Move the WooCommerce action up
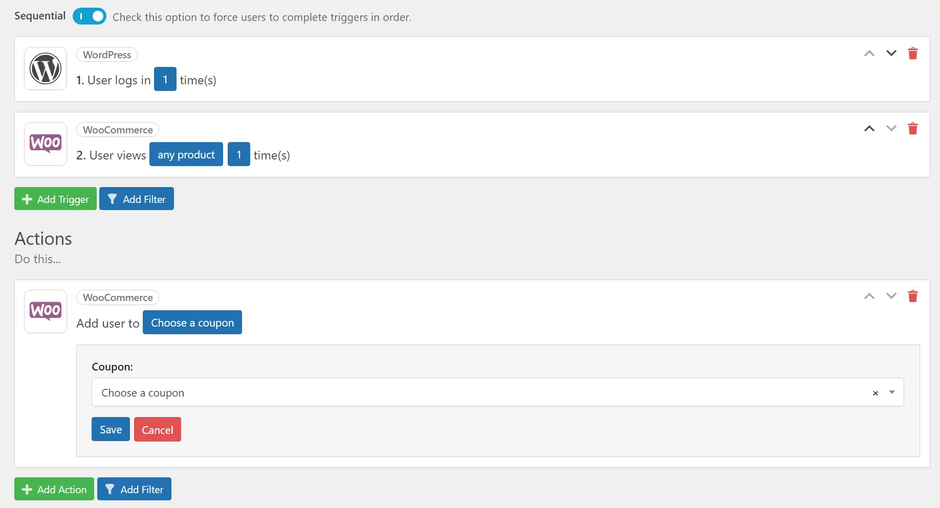 click(x=869, y=296)
